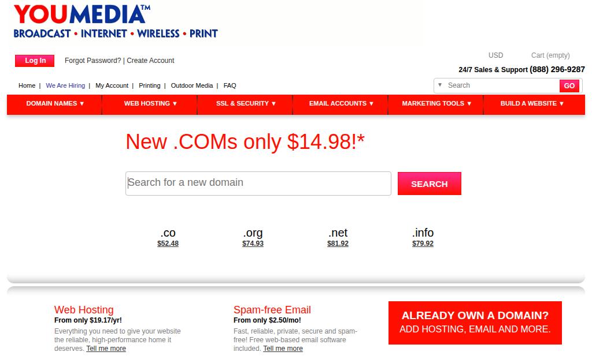Image resolution: width=592 pixels, height=363 pixels.
Task: Select the .org price link $74.93
Action: point(253,244)
